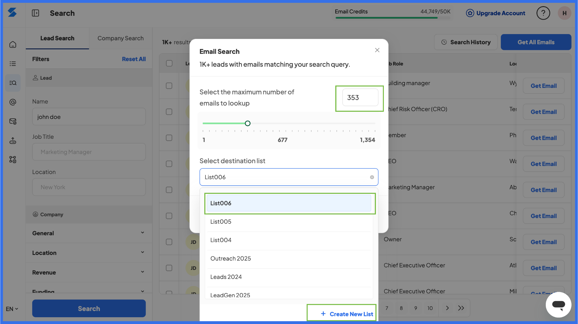Select LeadGen 2025 list option
578x324 pixels.
click(289, 294)
